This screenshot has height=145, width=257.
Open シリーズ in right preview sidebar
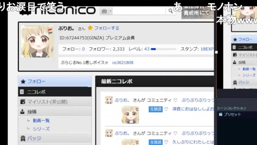[249, 75]
